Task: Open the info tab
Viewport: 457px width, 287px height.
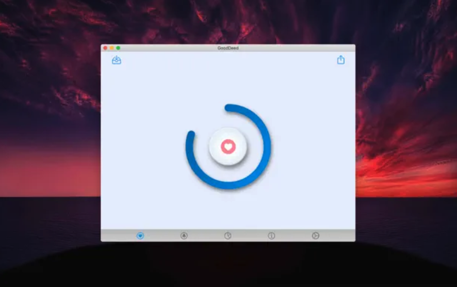Action: [x=271, y=236]
